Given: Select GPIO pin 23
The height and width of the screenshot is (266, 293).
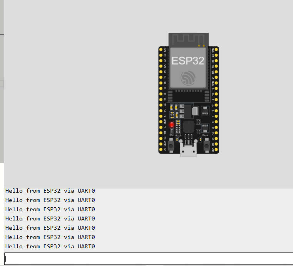Looking at the screenshot, I should click(x=216, y=55).
